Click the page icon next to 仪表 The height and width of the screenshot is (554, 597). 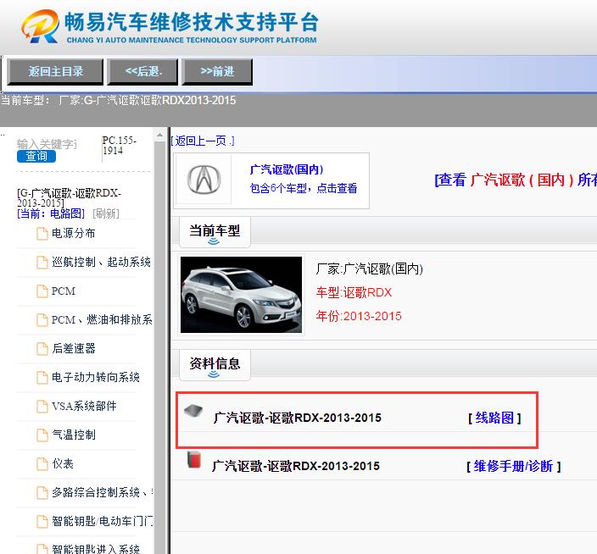point(42,464)
